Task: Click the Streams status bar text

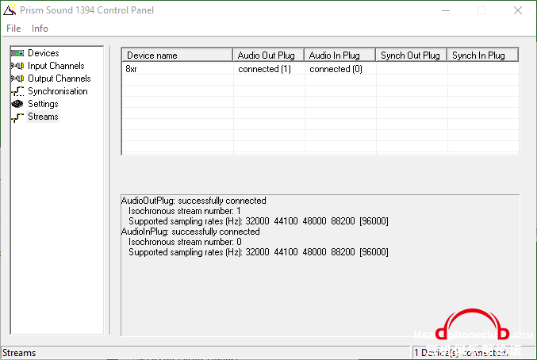Action: pyautogui.click(x=19, y=353)
